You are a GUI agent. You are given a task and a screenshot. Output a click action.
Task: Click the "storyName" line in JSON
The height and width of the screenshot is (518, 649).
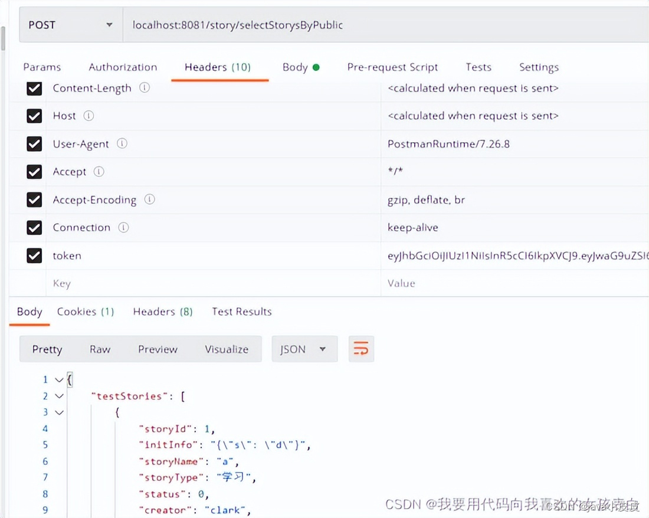[189, 461]
